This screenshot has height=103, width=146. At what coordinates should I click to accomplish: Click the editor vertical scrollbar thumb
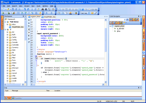106,40
